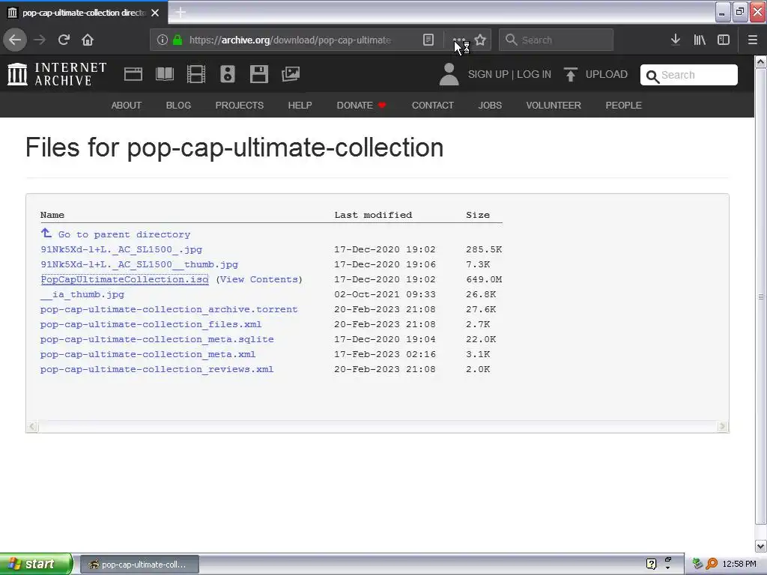The height and width of the screenshot is (575, 767).
Task: Open the HELP menu item
Action: tap(300, 105)
